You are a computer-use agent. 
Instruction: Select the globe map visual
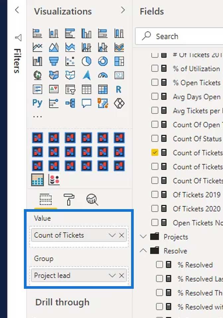pyautogui.click(x=37, y=75)
